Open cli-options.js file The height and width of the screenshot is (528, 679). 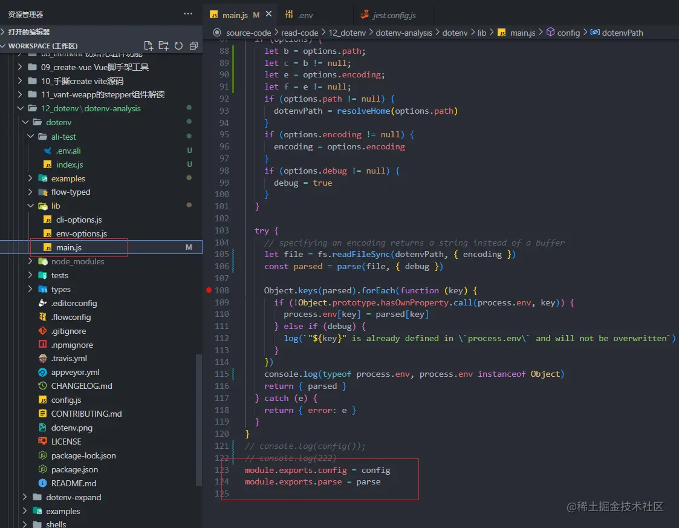[x=79, y=220]
